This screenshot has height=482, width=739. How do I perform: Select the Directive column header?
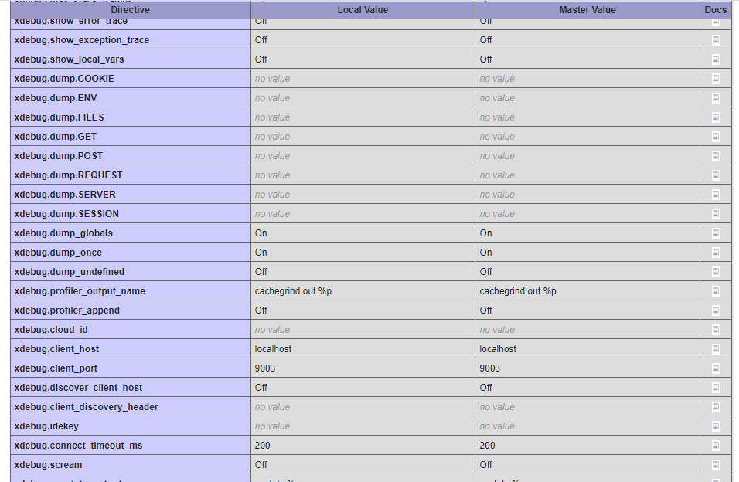tap(130, 9)
